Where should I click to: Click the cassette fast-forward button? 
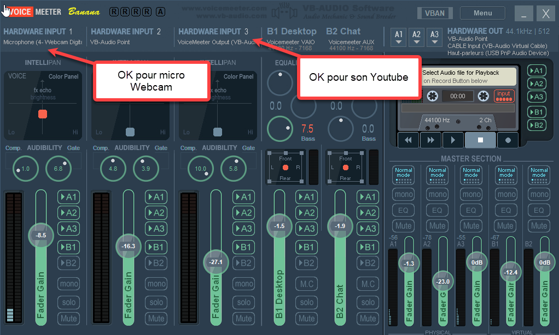(430, 140)
